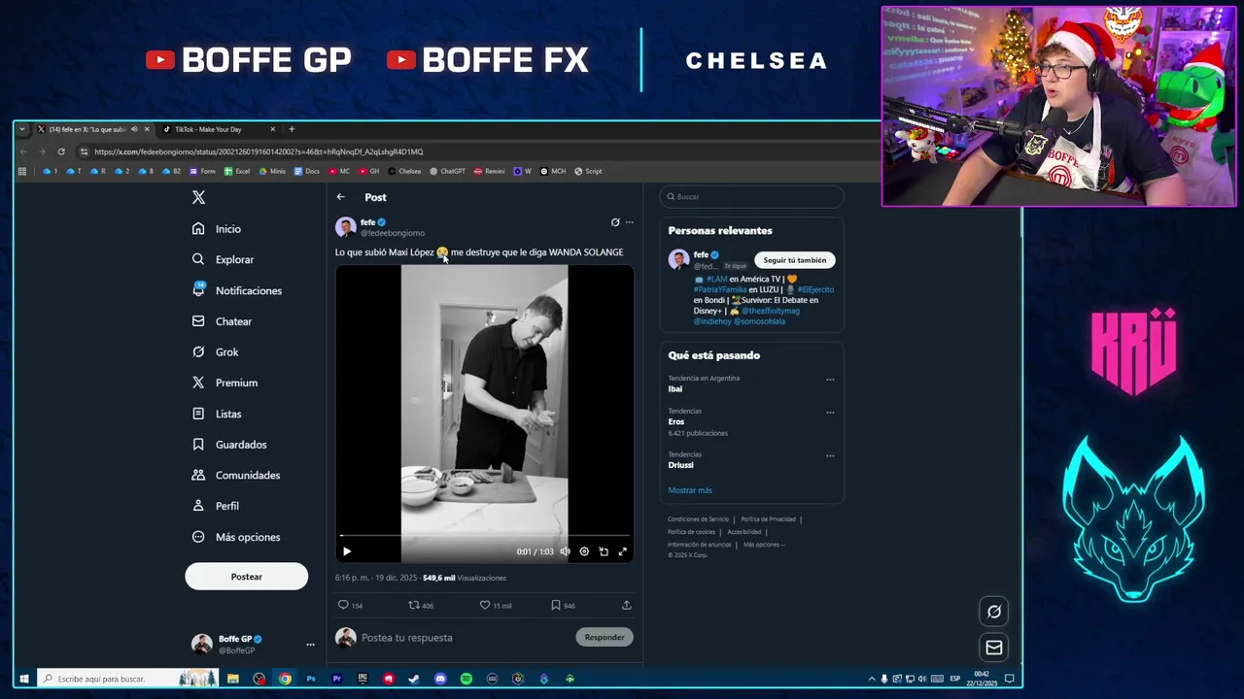Open Spotify in the taskbar
This screenshot has width=1244, height=699.
click(x=466, y=679)
